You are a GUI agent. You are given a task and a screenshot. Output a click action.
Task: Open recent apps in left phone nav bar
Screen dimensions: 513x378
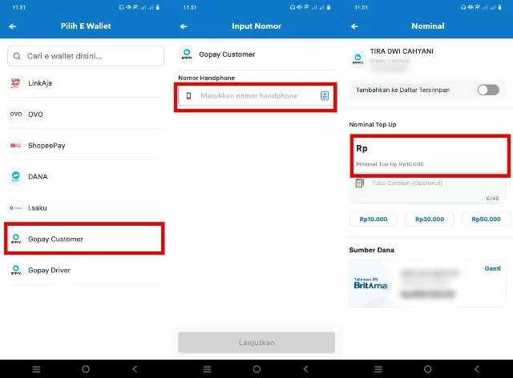pyautogui.click(x=36, y=369)
